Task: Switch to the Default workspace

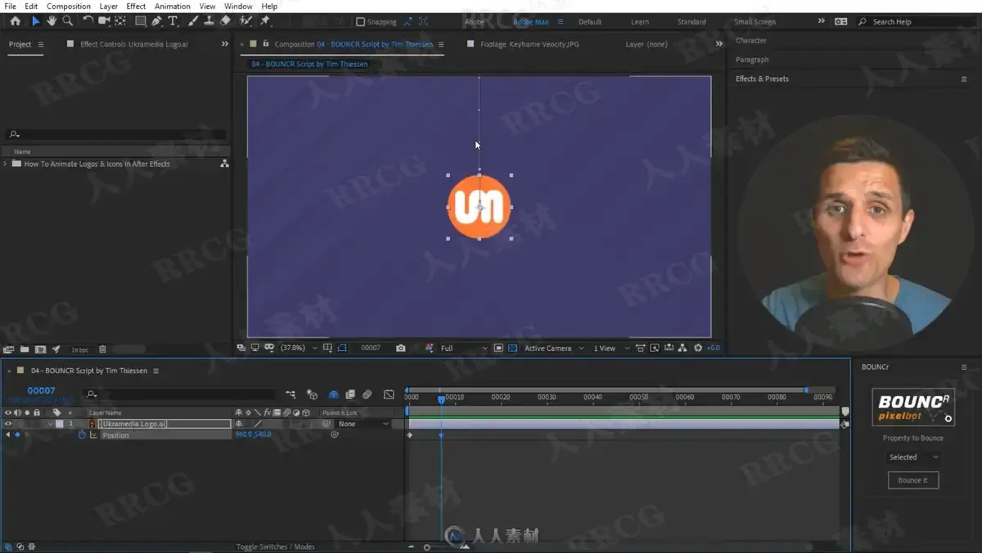Action: click(590, 22)
